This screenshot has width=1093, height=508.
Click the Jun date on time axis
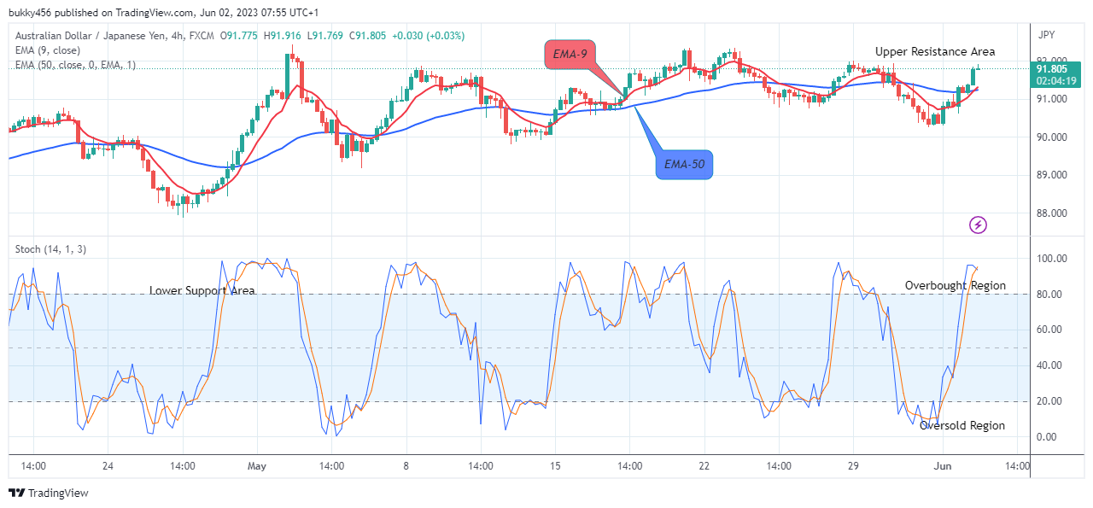942,466
